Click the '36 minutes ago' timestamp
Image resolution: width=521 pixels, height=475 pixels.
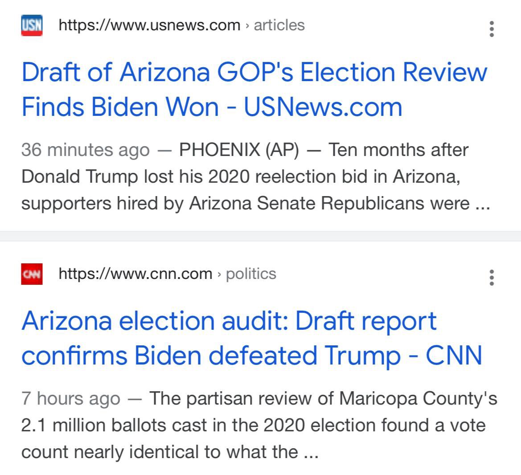pos(86,150)
